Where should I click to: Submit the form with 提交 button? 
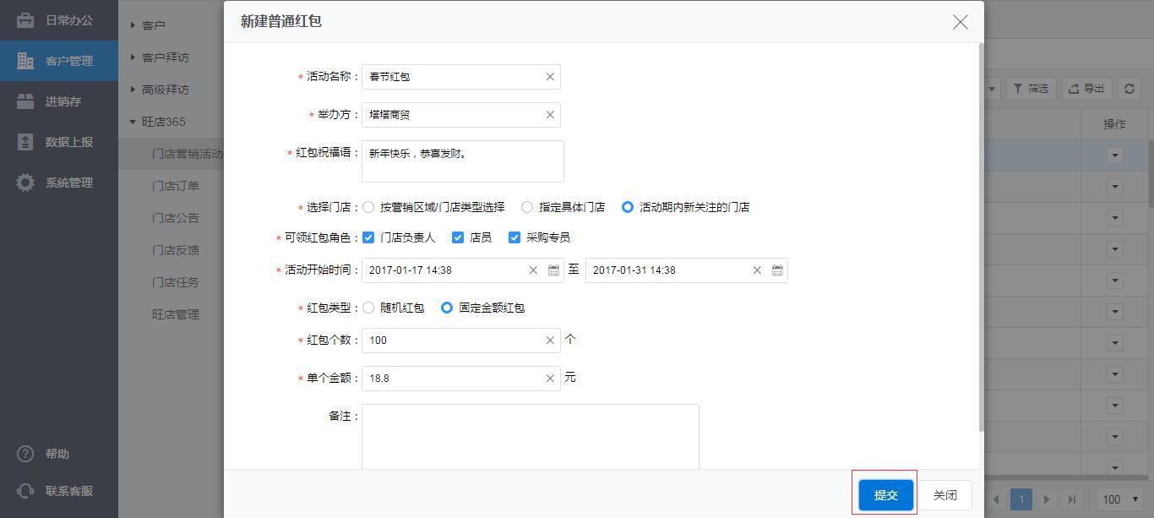pos(885,495)
